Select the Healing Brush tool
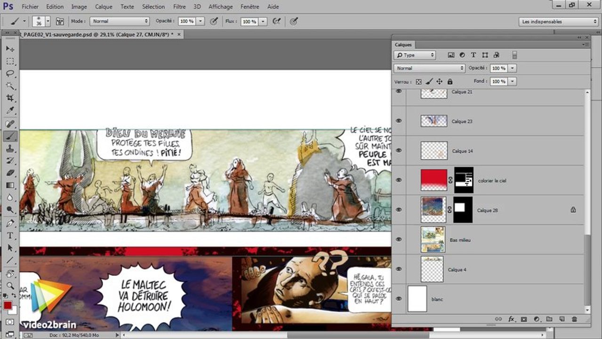602x339 pixels. [x=10, y=124]
